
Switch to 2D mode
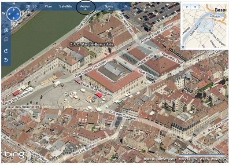[28, 6]
